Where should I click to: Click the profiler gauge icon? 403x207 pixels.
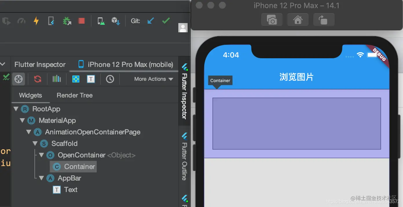[x=21, y=21]
